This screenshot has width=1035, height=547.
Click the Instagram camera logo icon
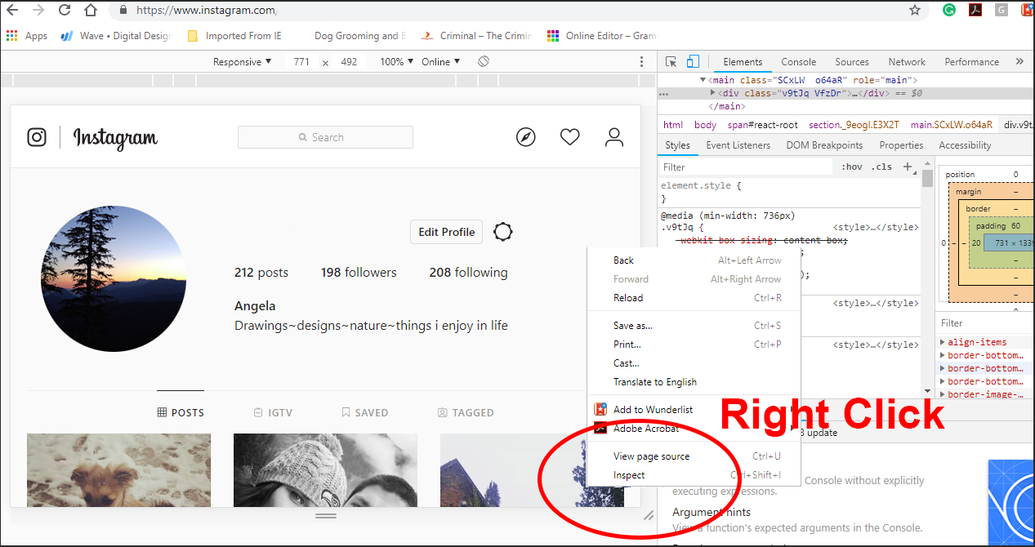coord(37,137)
